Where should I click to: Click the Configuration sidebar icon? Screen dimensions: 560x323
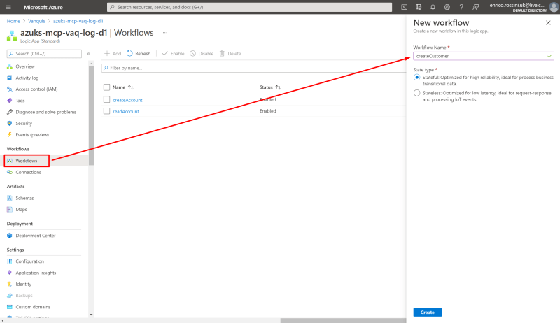(x=10, y=261)
